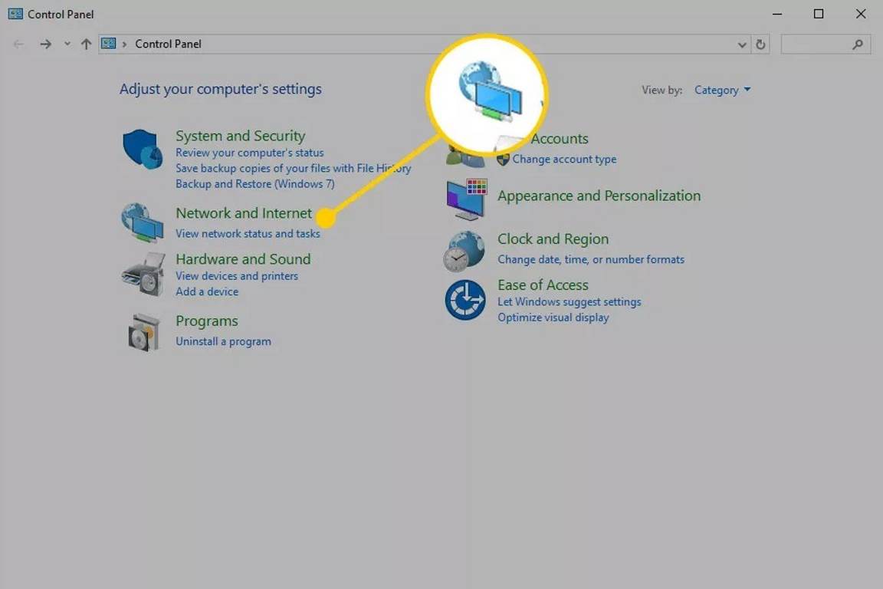Viewport: 883px width, 589px height.
Task: Click the refresh button beside address bar
Action: pos(760,44)
